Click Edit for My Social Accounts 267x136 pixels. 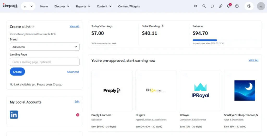[x=77, y=101]
